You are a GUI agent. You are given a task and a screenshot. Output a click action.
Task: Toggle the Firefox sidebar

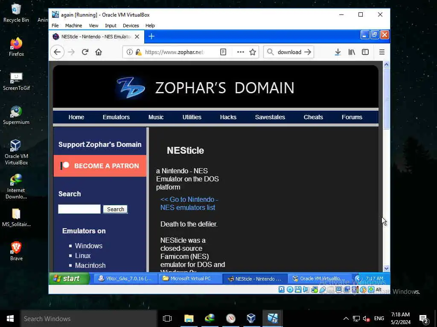[x=365, y=52]
